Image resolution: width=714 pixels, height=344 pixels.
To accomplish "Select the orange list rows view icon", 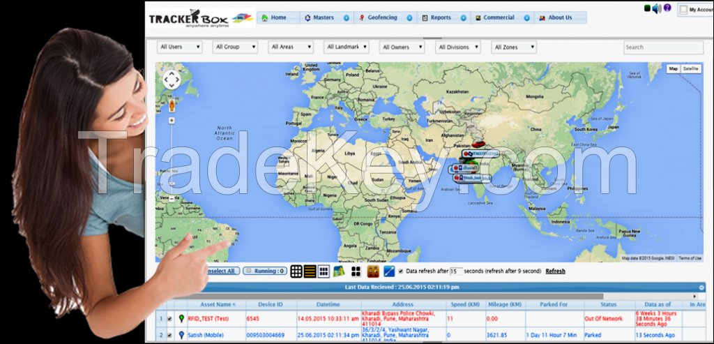I will click(x=310, y=271).
